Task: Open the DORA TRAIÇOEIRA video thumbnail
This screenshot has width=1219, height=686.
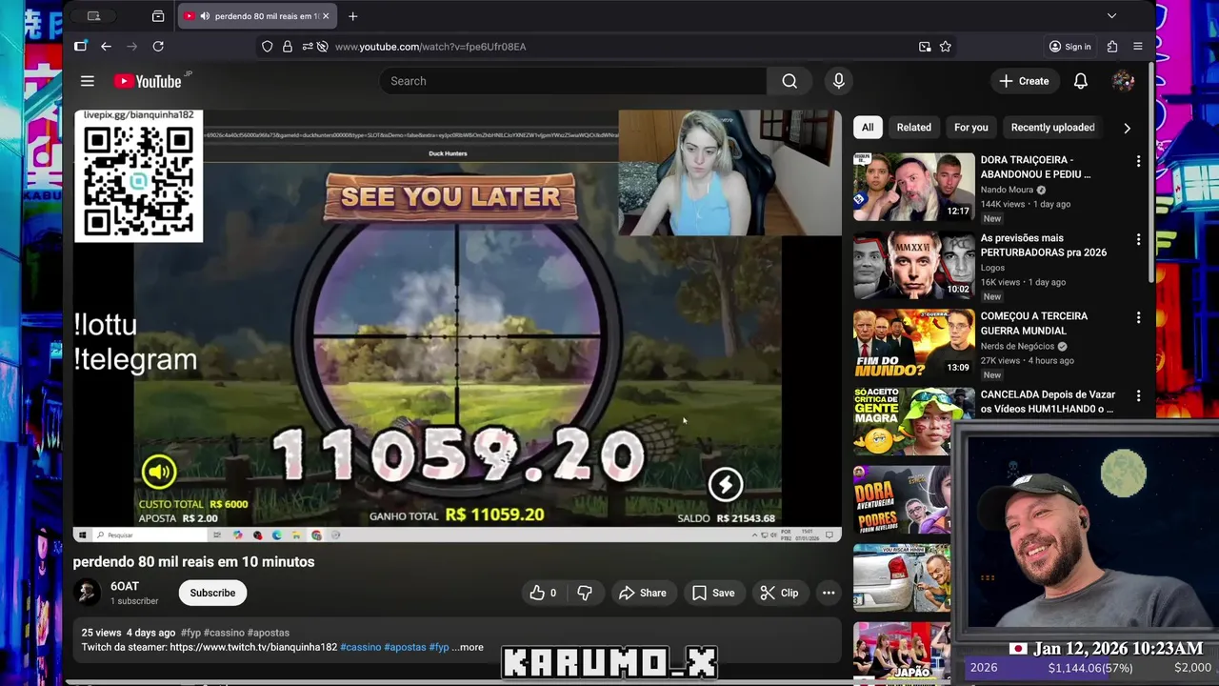Action: click(x=914, y=187)
